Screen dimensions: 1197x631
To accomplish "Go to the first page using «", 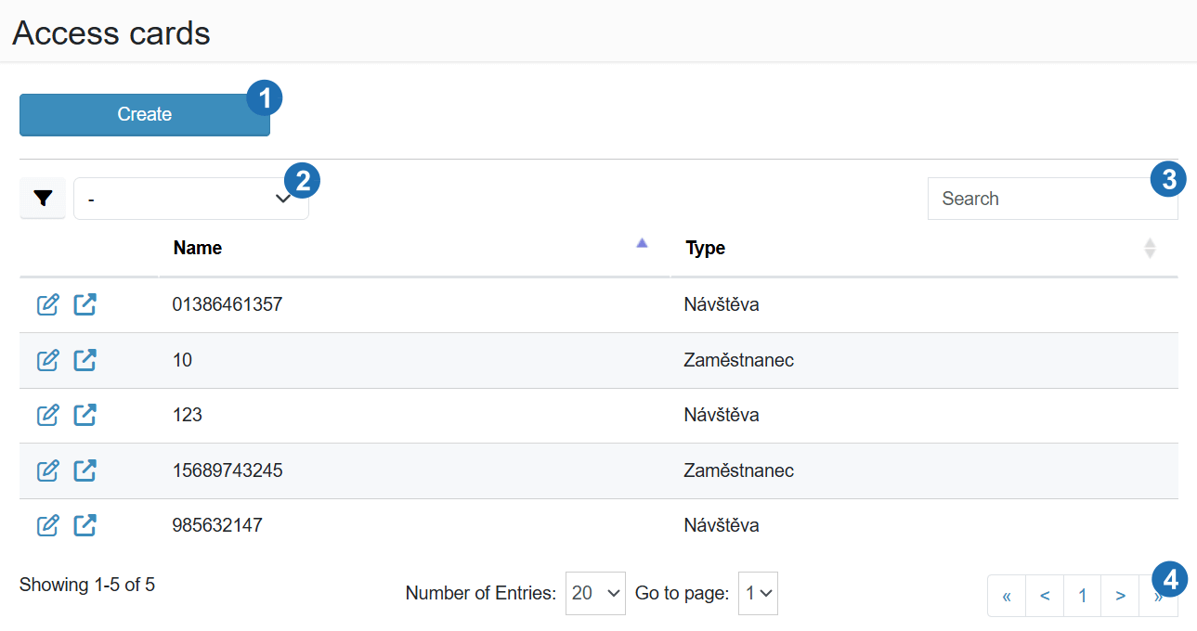I will (x=1007, y=596).
